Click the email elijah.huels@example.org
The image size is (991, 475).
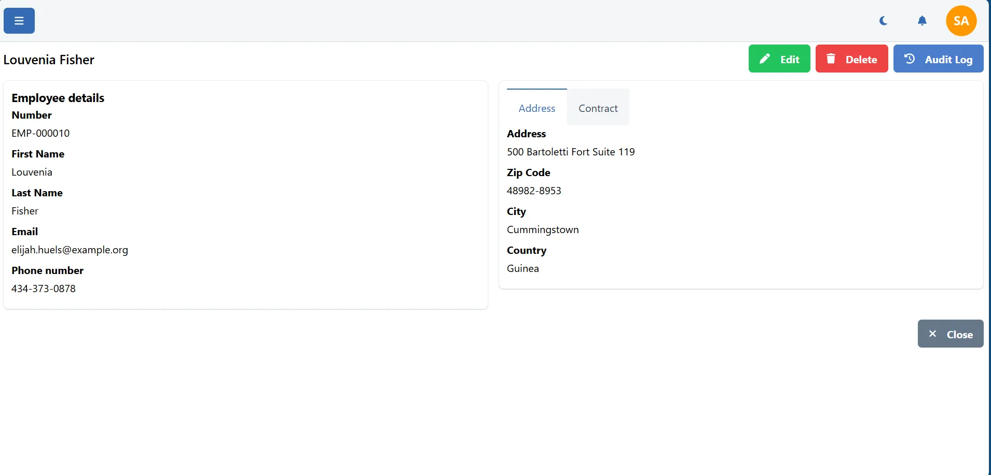(70, 250)
